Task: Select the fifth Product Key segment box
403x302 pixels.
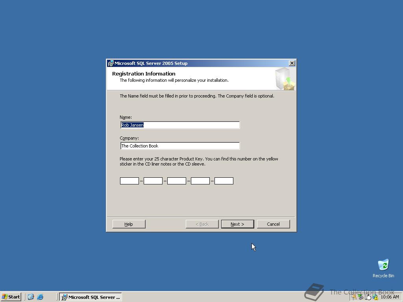Action: [224, 181]
